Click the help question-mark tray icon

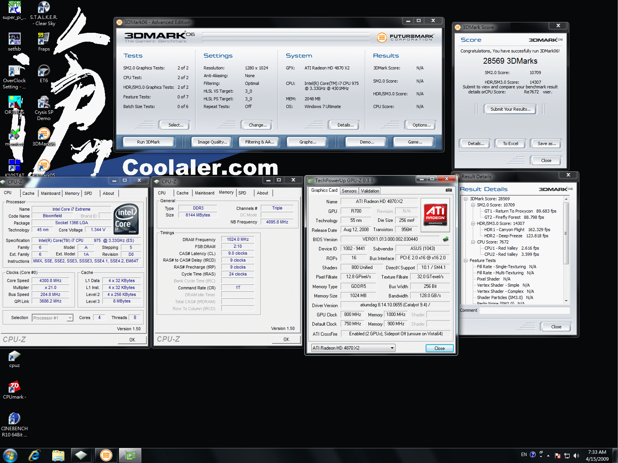[533, 455]
